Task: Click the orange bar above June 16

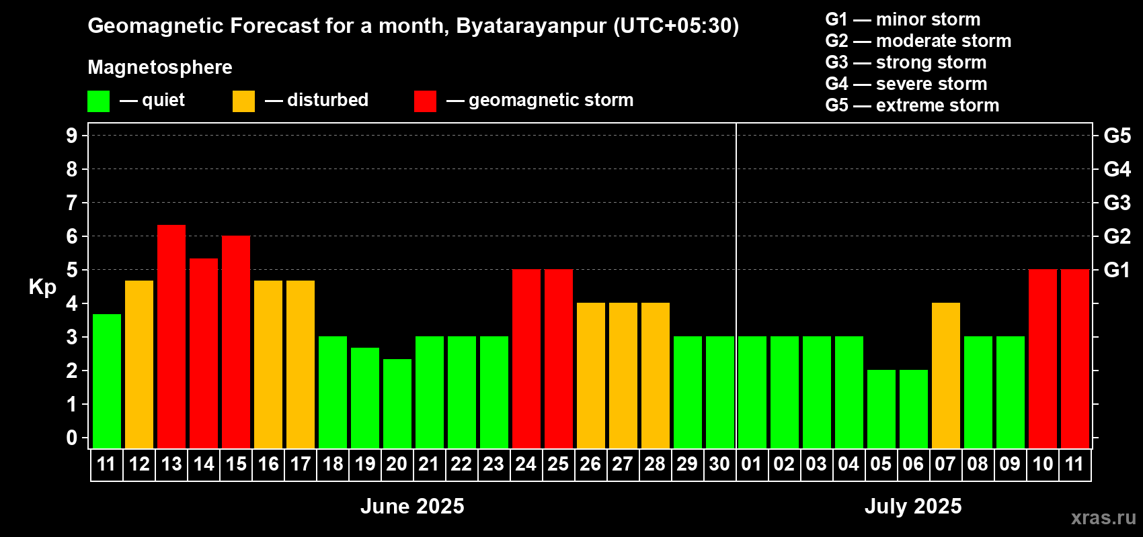Action: pos(268,364)
